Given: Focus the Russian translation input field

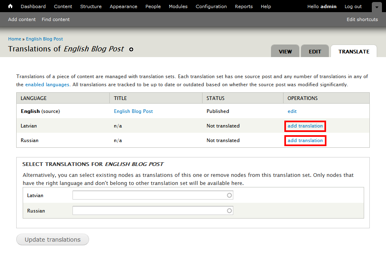Looking at the screenshot, I should coord(149,211).
